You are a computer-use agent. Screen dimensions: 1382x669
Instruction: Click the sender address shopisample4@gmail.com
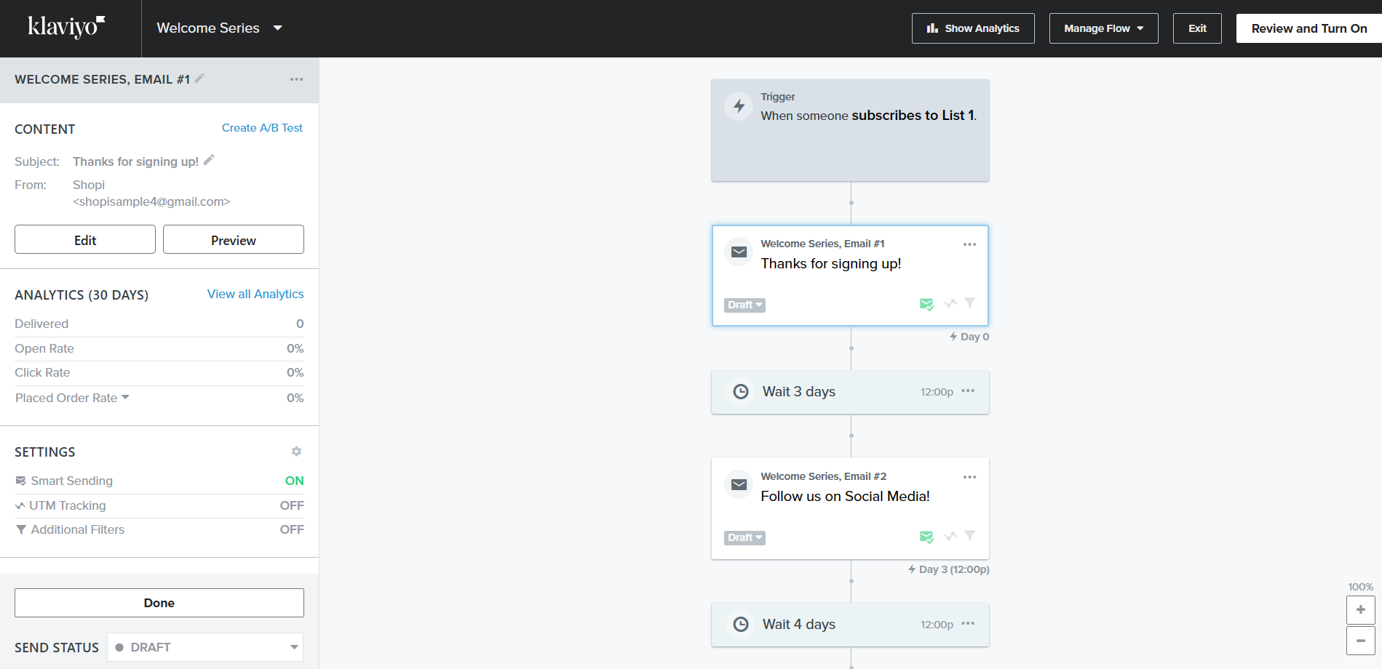pyautogui.click(x=151, y=201)
